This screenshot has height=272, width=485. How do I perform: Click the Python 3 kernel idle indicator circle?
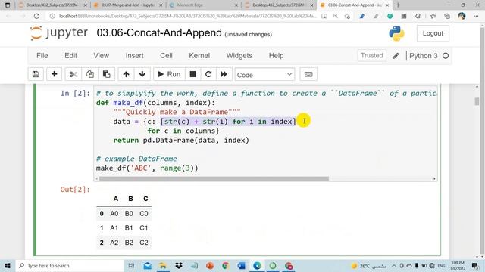pos(446,56)
